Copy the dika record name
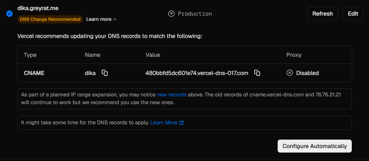The height and width of the screenshot is (161, 369). pyautogui.click(x=105, y=73)
